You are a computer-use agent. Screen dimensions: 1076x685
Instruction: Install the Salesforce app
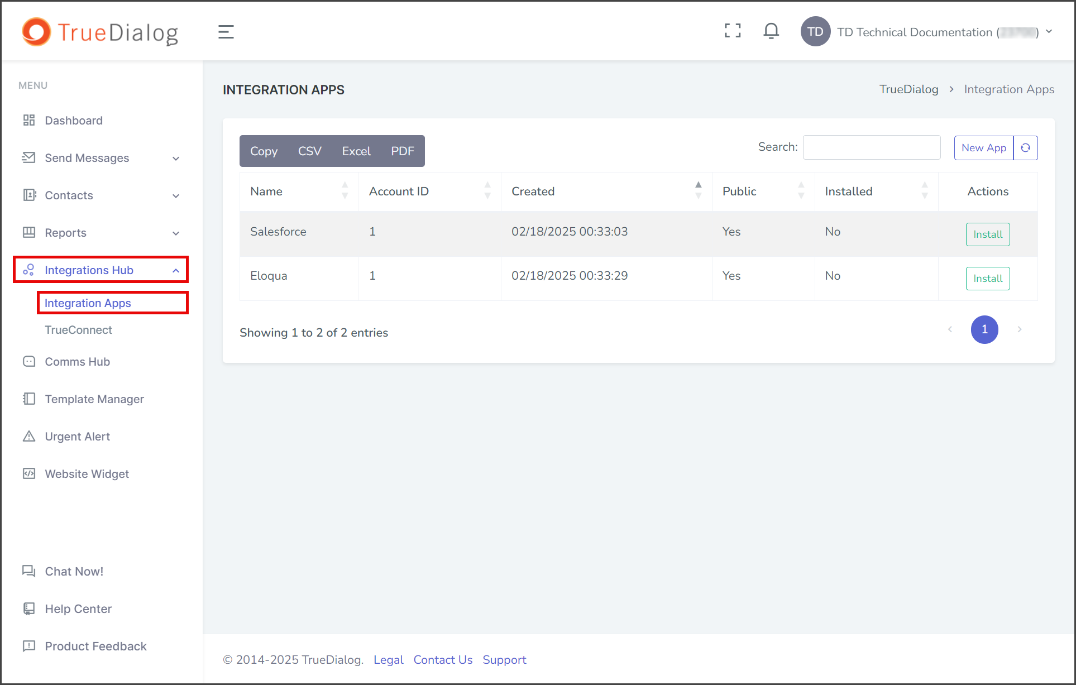(988, 234)
